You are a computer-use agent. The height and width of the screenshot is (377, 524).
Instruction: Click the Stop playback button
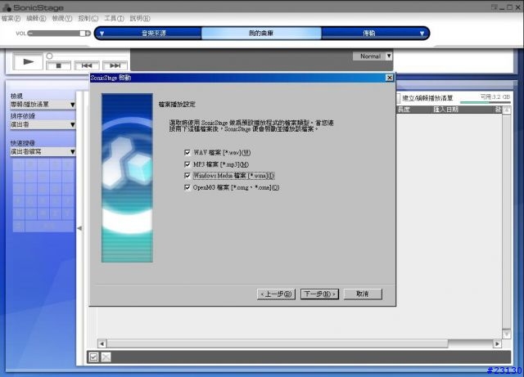tap(58, 65)
